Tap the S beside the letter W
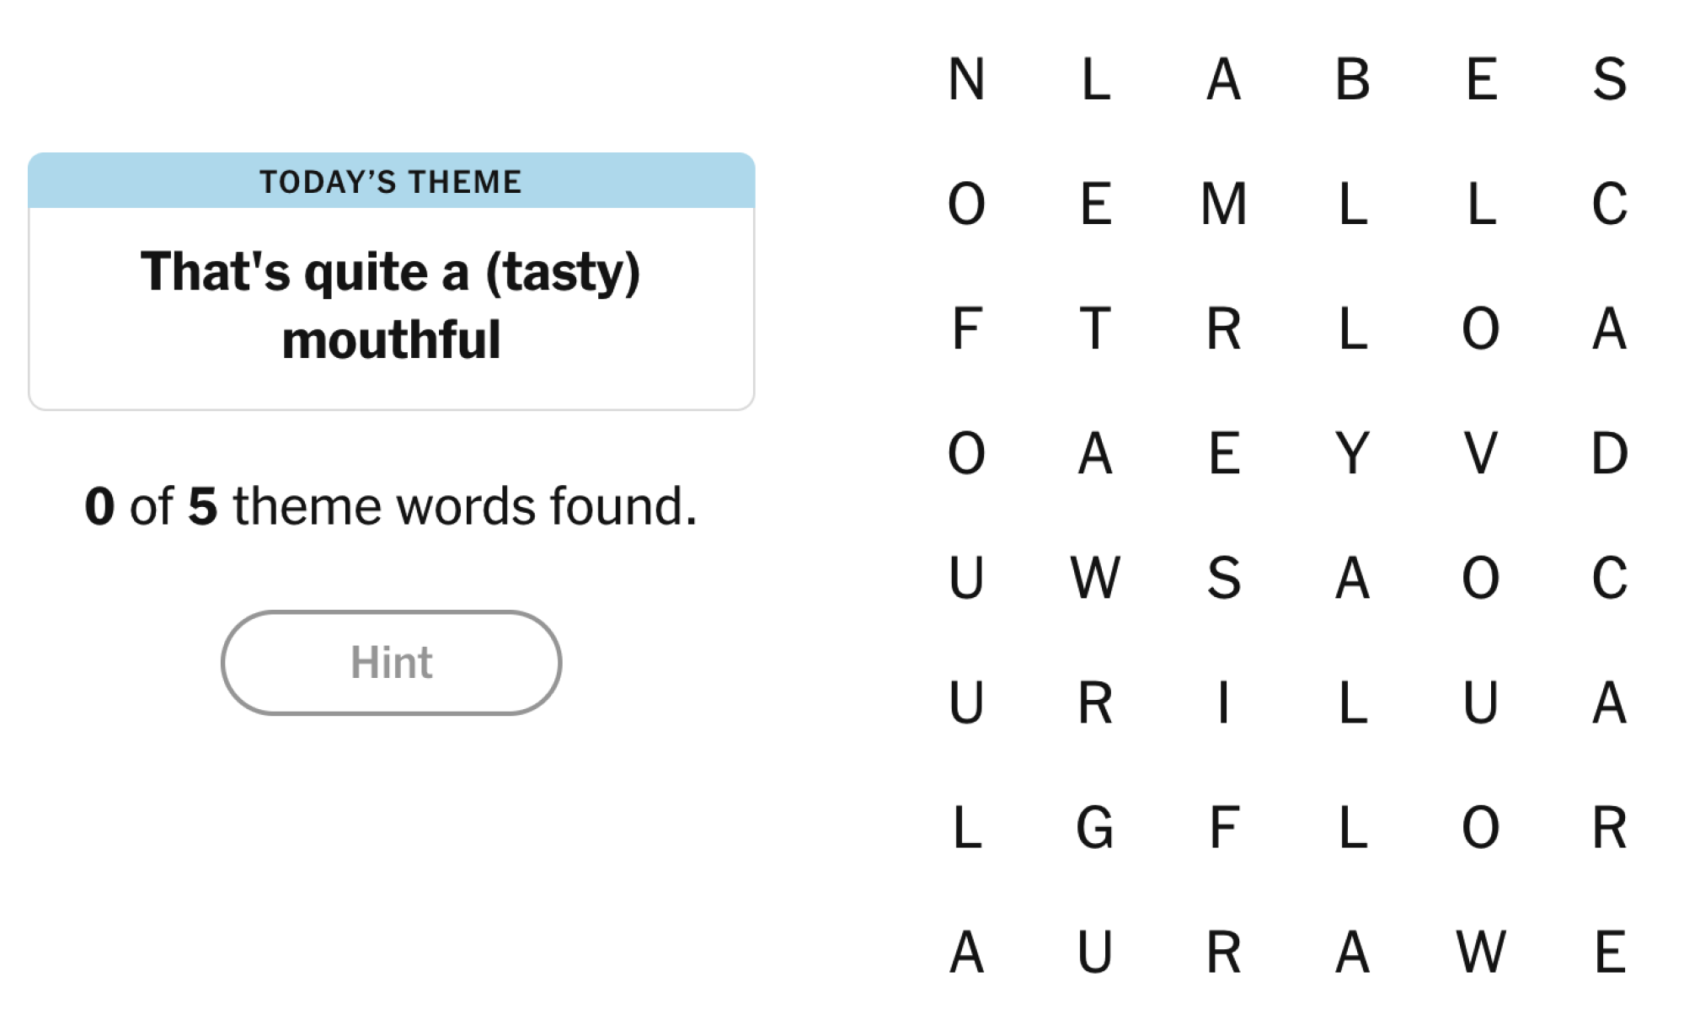 tap(1223, 578)
